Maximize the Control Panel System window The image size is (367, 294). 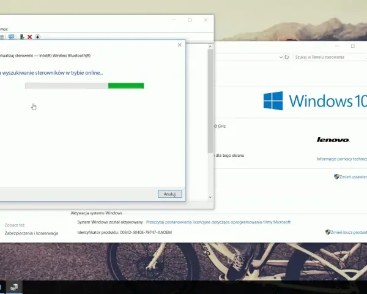tap(353, 46)
